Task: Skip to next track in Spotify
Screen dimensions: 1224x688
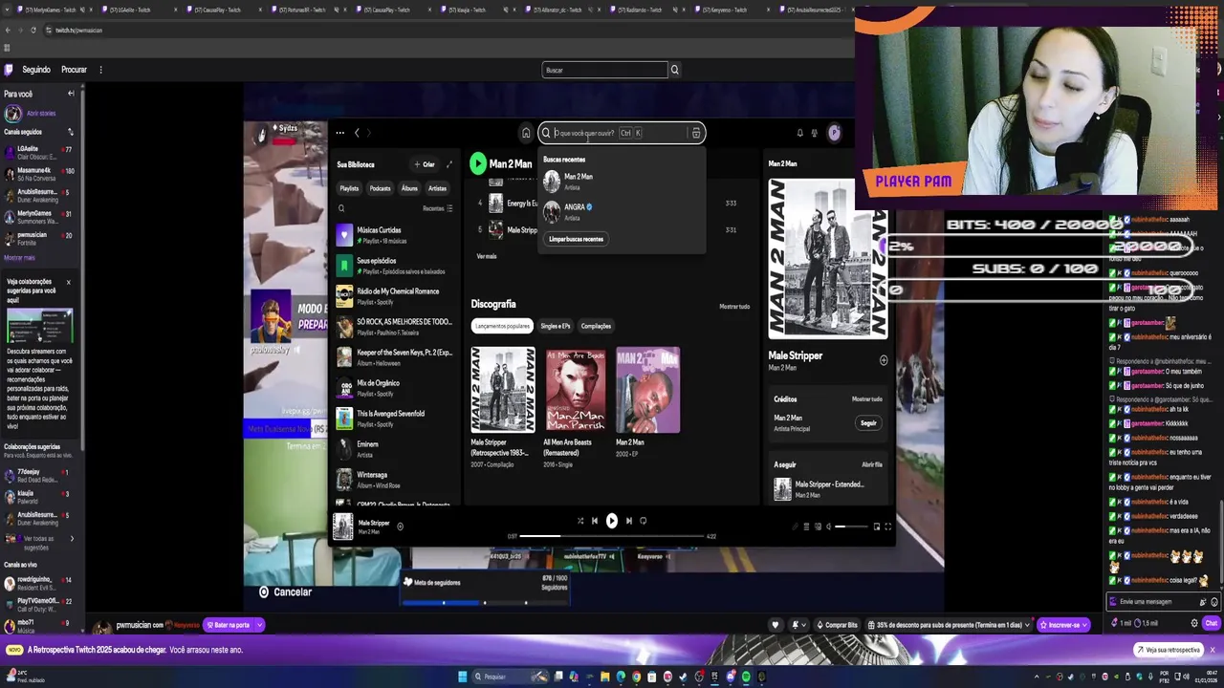Action: (628, 521)
